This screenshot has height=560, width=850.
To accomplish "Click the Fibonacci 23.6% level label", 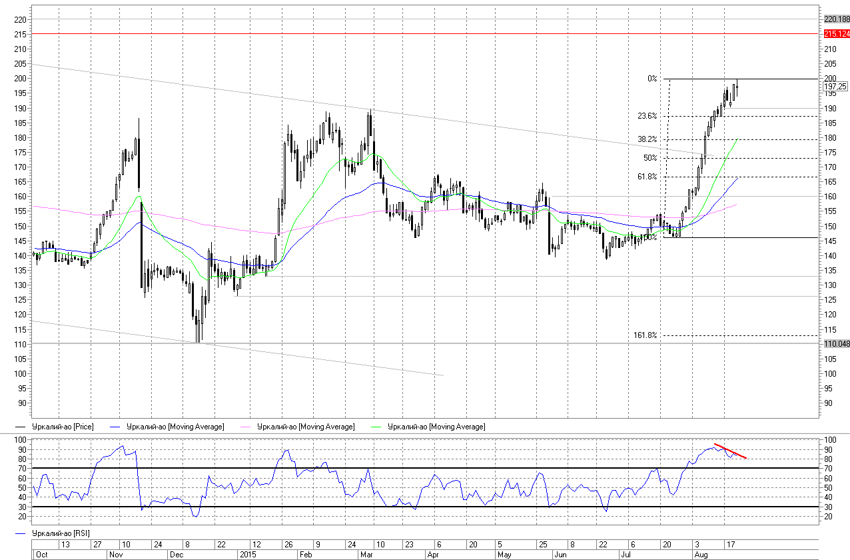I will [x=647, y=116].
